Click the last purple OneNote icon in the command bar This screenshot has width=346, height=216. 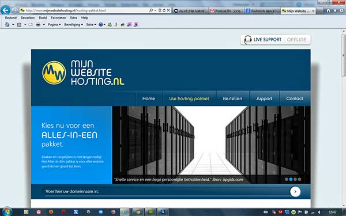point(136,25)
